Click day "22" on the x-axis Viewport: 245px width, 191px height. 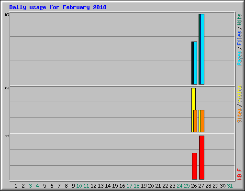(165, 186)
